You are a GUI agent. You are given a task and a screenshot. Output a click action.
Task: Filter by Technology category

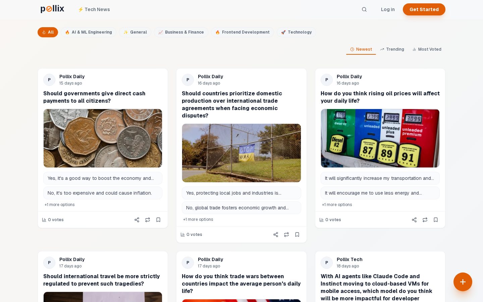click(297, 32)
